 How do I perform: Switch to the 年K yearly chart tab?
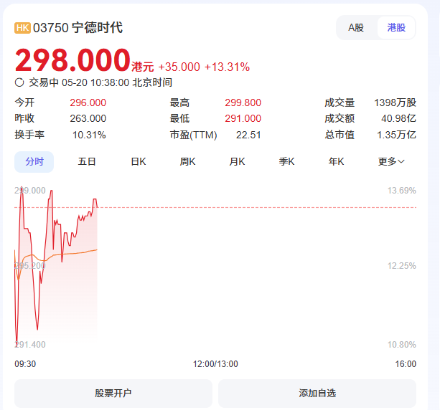(337, 162)
